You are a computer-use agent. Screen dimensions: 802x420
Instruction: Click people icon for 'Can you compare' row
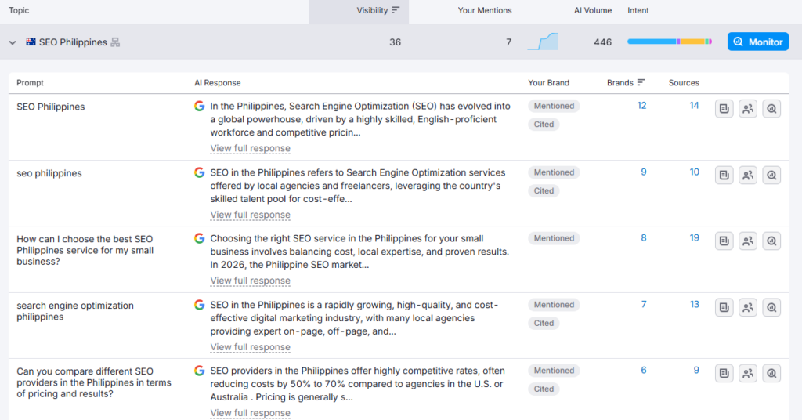748,374
